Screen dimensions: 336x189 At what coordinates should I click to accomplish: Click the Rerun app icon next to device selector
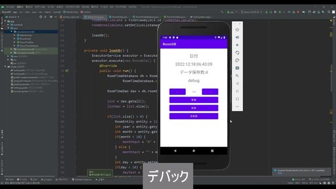[x=266, y=12]
